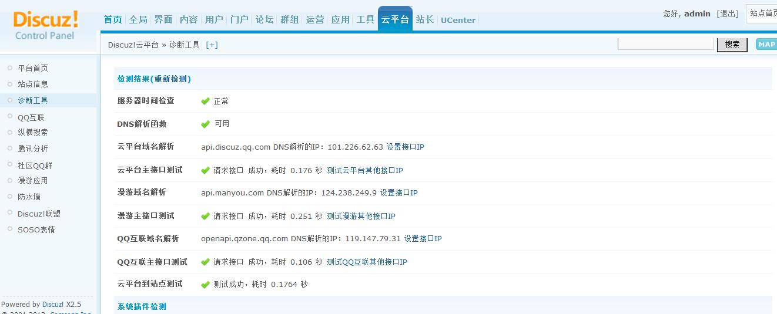
Task: Click 重新检测 to rerun diagnostics
Action: [x=171, y=79]
